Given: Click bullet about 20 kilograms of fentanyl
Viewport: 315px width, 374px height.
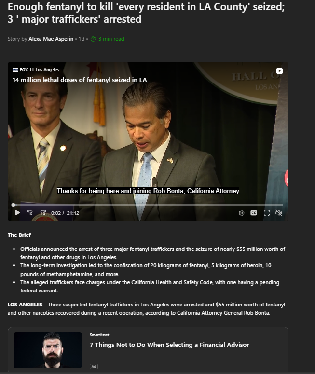Looking at the screenshot, I should coord(146,270).
